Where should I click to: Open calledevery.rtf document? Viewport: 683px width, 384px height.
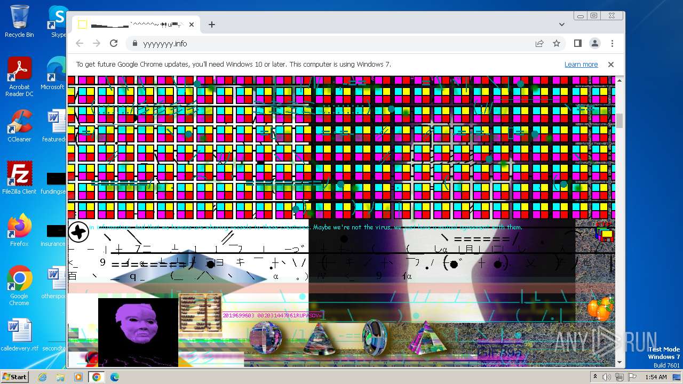click(x=19, y=335)
